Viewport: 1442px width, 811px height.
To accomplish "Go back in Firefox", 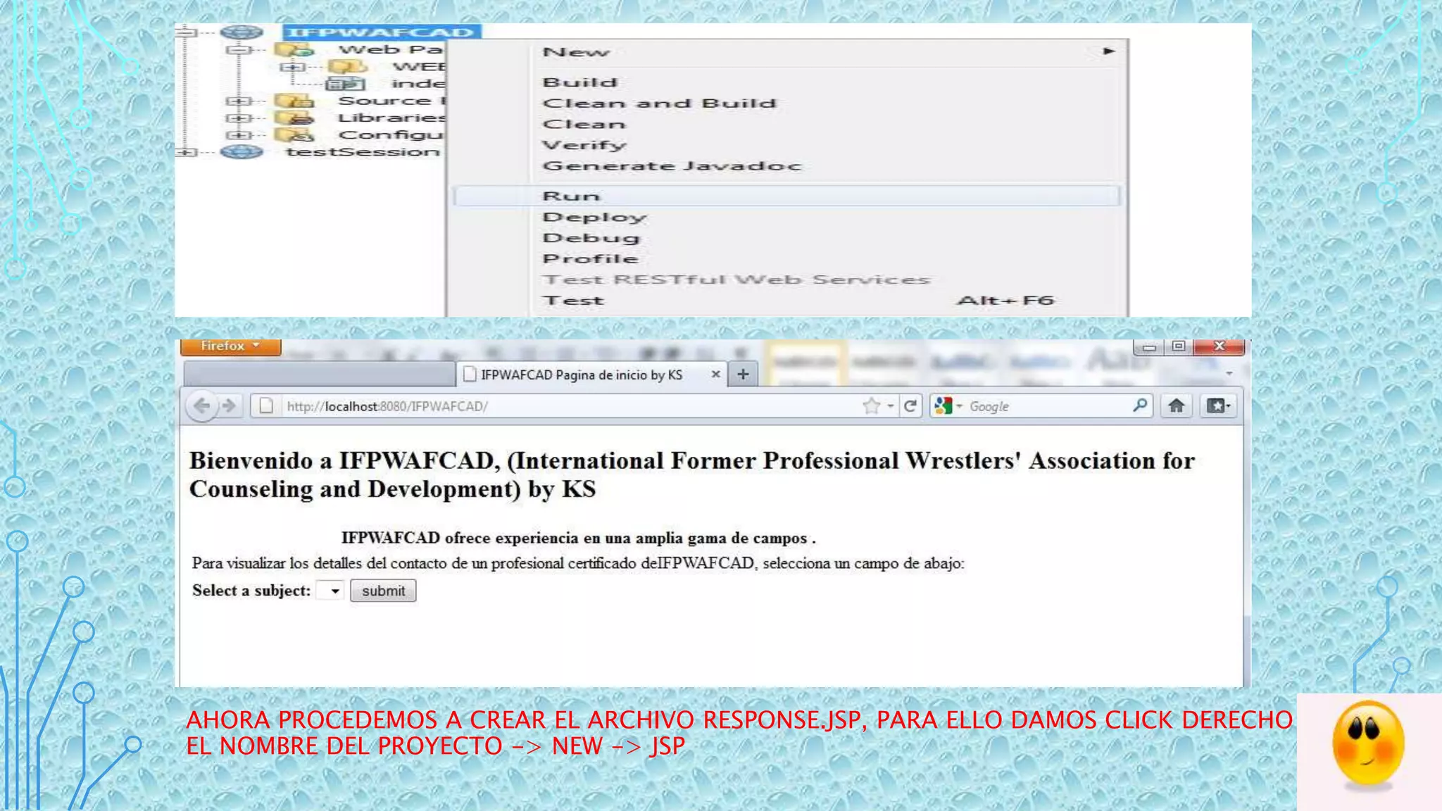I will point(202,406).
